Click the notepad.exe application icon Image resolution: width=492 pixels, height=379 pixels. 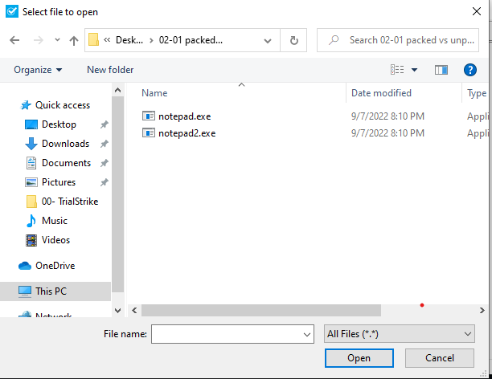click(x=149, y=116)
